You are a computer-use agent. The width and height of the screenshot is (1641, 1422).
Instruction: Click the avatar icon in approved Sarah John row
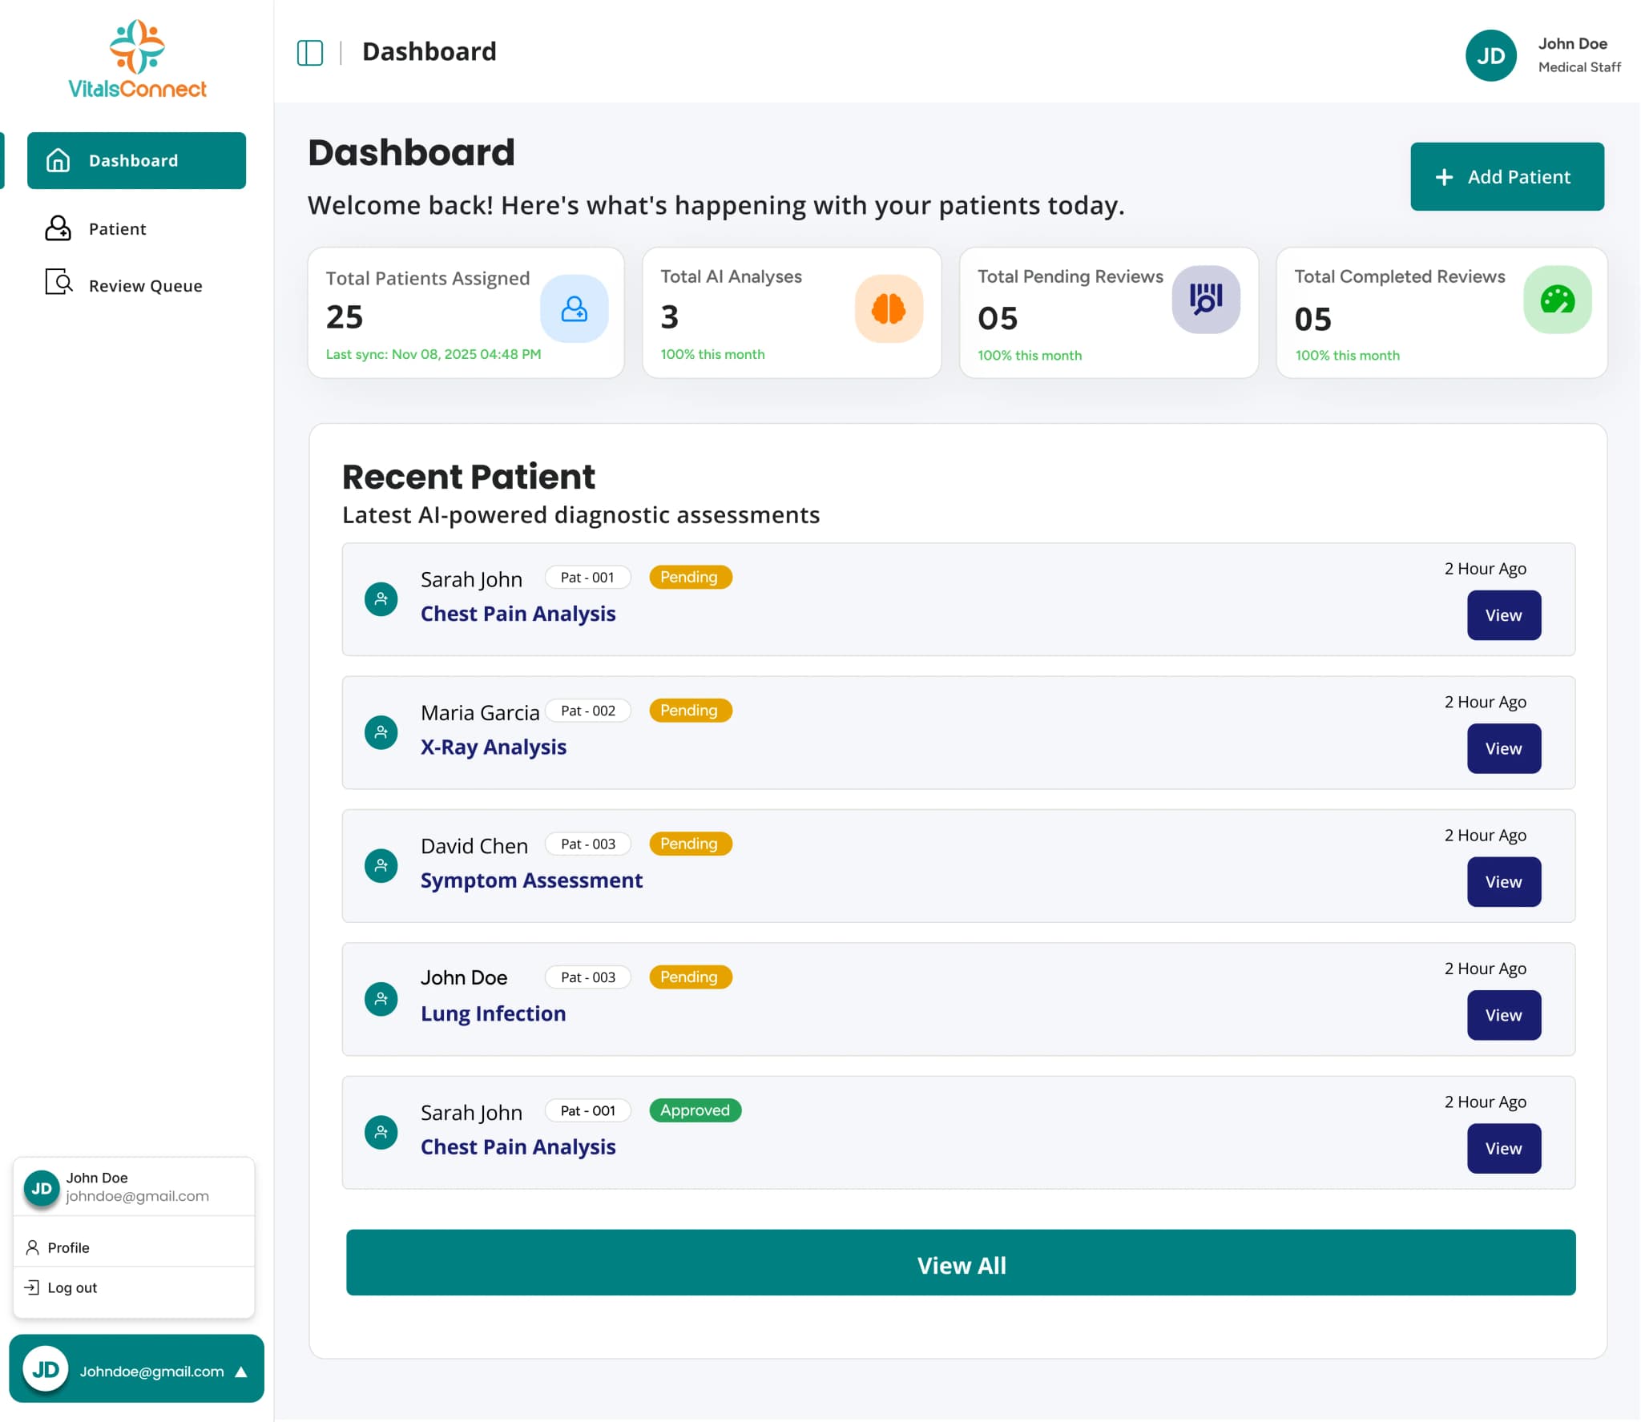381,1133
